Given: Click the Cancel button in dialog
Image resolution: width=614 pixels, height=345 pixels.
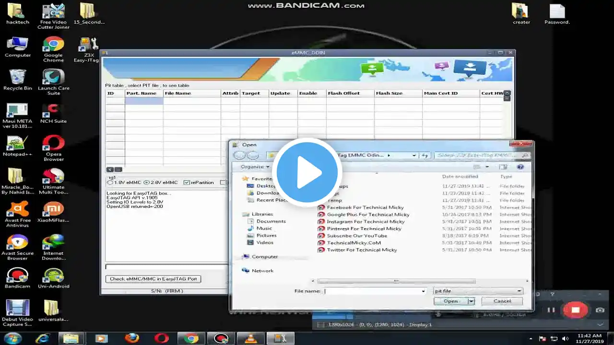Looking at the screenshot, I should (x=502, y=301).
